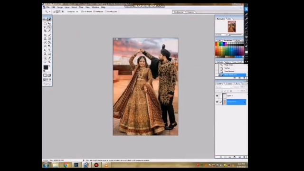Hide Layer 1 using its eye icon

point(217,96)
